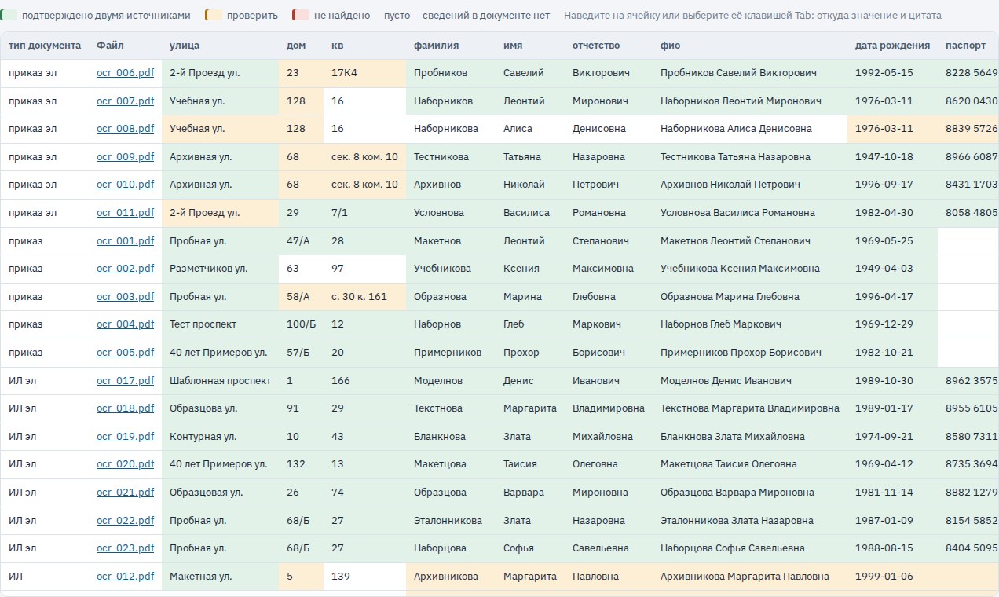The width and height of the screenshot is (999, 597).
Task: Click the orange "проверить" legend swatch
Action: (213, 16)
